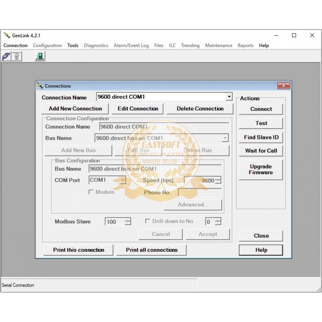
Task: Open the Bus Name dropdown arrow
Action: [x=225, y=138]
